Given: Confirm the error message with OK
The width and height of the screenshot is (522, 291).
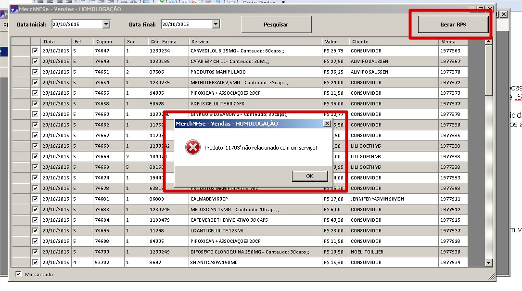Looking at the screenshot, I should (x=309, y=176).
